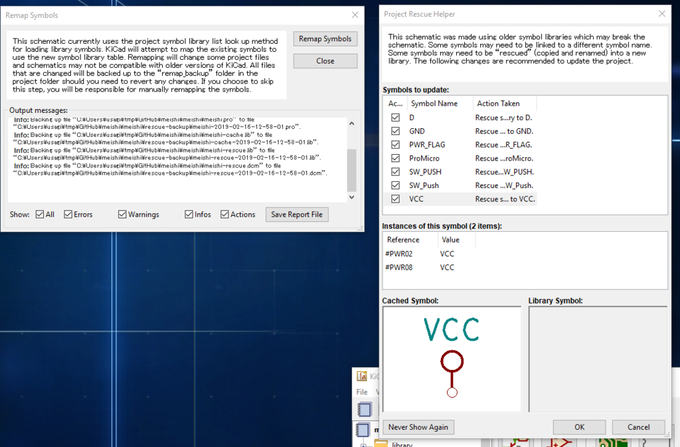Click 'Rescue s...ry to D.' action cell
The image size is (680, 447).
click(x=503, y=118)
